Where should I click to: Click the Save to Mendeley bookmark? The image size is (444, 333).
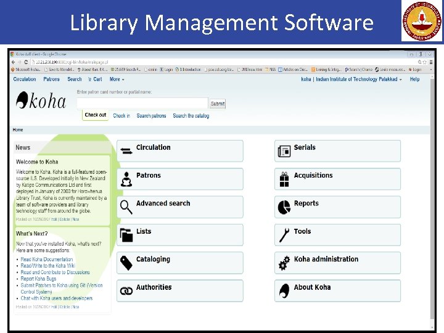coord(59,69)
